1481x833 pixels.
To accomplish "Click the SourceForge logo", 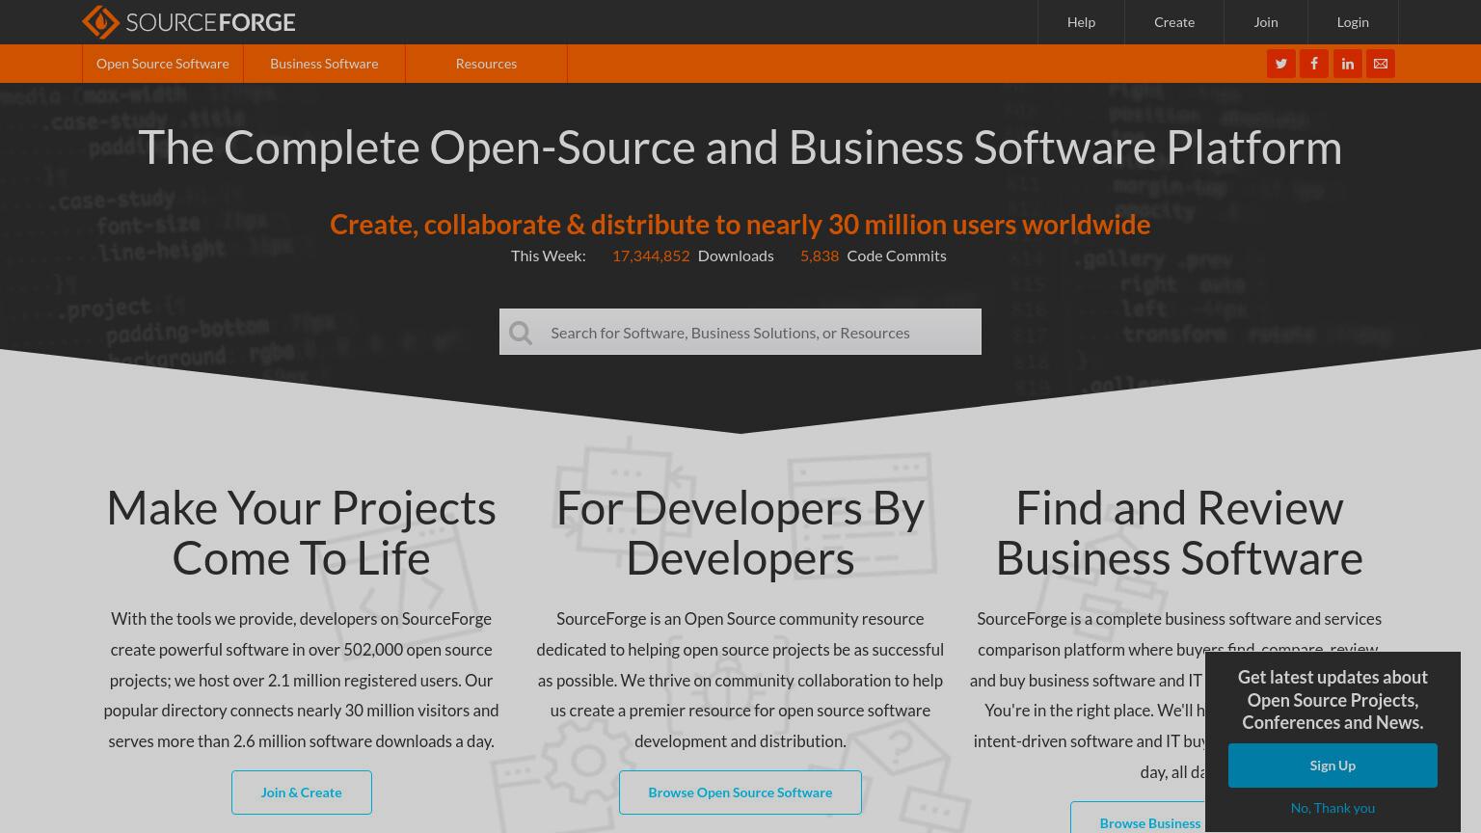I will [189, 21].
